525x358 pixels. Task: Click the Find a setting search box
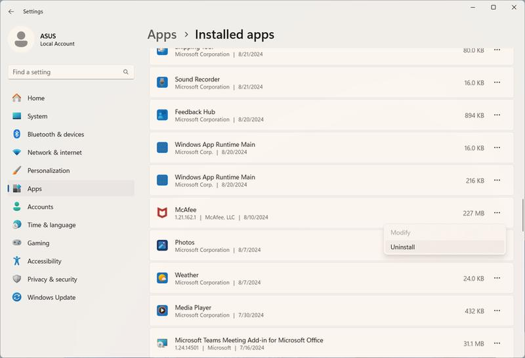71,72
